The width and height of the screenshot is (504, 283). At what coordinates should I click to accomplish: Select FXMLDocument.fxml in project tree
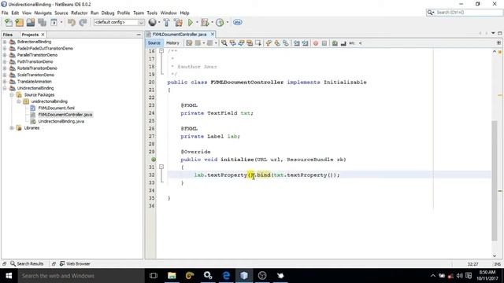[56, 108]
